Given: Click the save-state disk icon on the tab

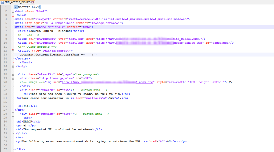Looking at the screenshot, I should tap(2, 2).
